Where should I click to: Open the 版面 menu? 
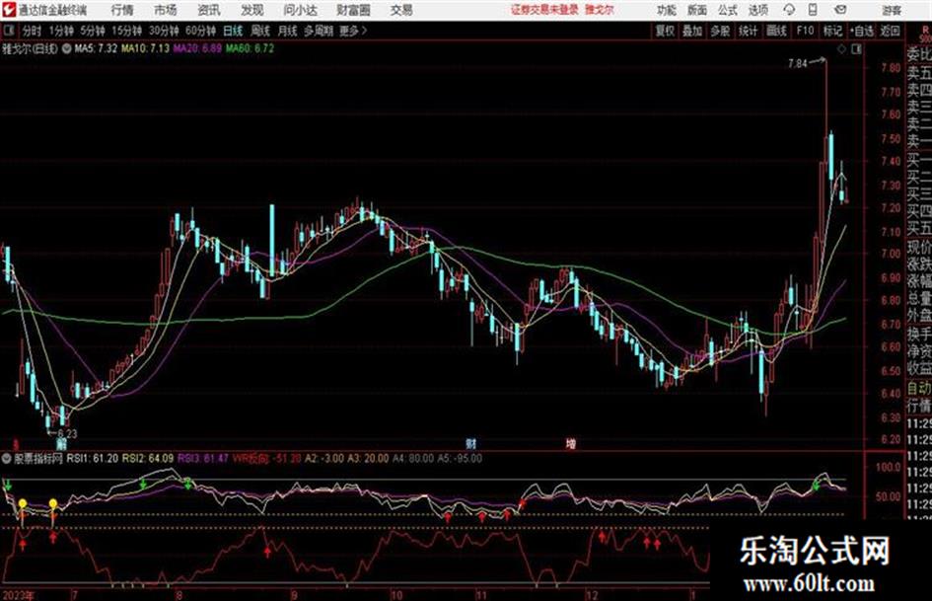pyautogui.click(x=696, y=10)
